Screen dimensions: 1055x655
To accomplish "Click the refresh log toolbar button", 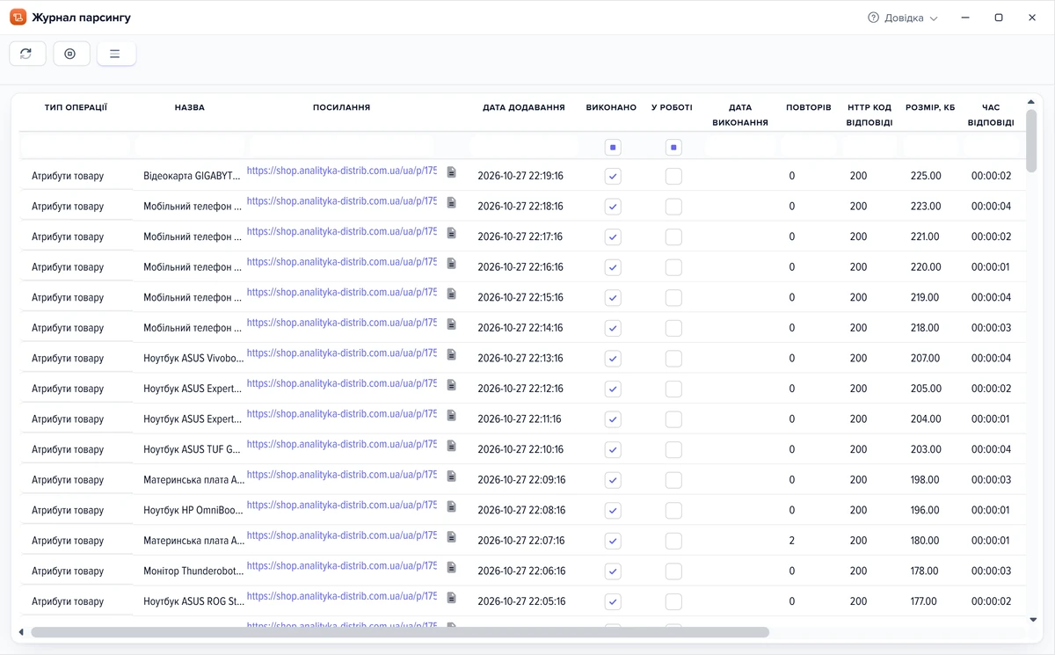I will coord(27,54).
